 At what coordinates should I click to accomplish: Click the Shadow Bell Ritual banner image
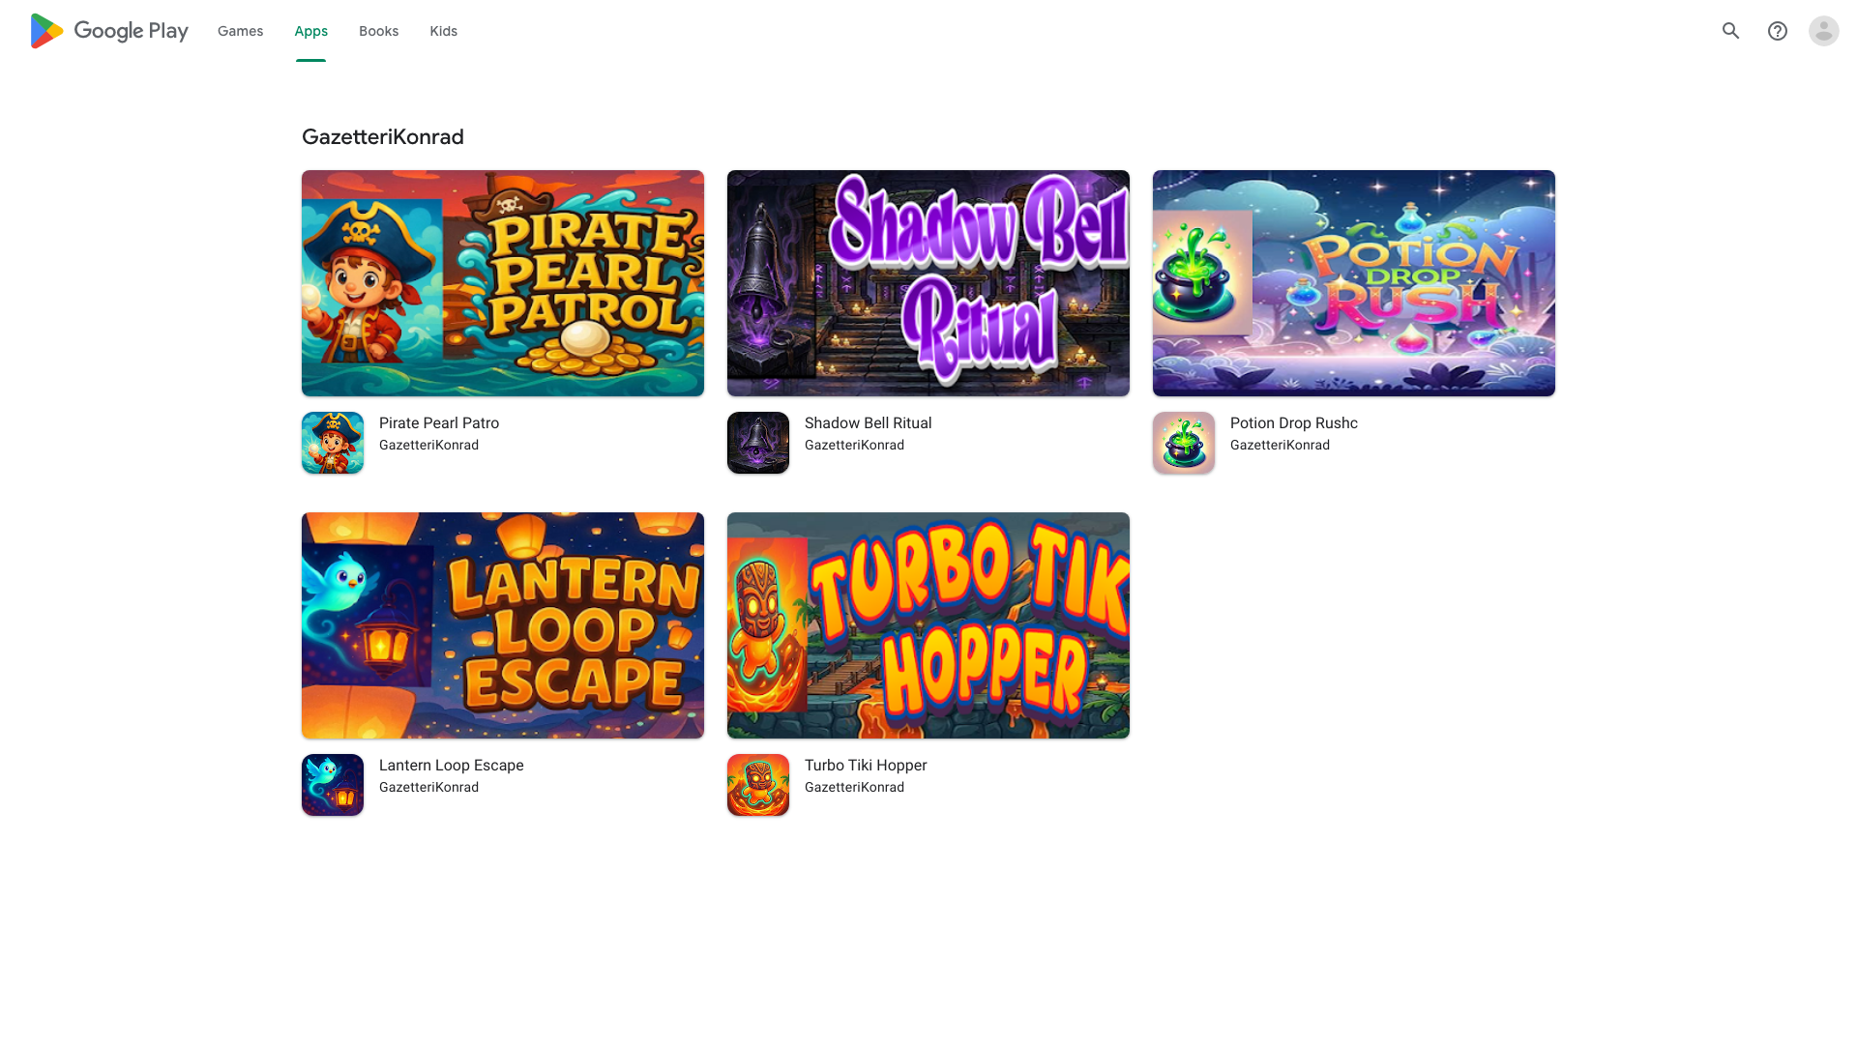click(x=928, y=283)
